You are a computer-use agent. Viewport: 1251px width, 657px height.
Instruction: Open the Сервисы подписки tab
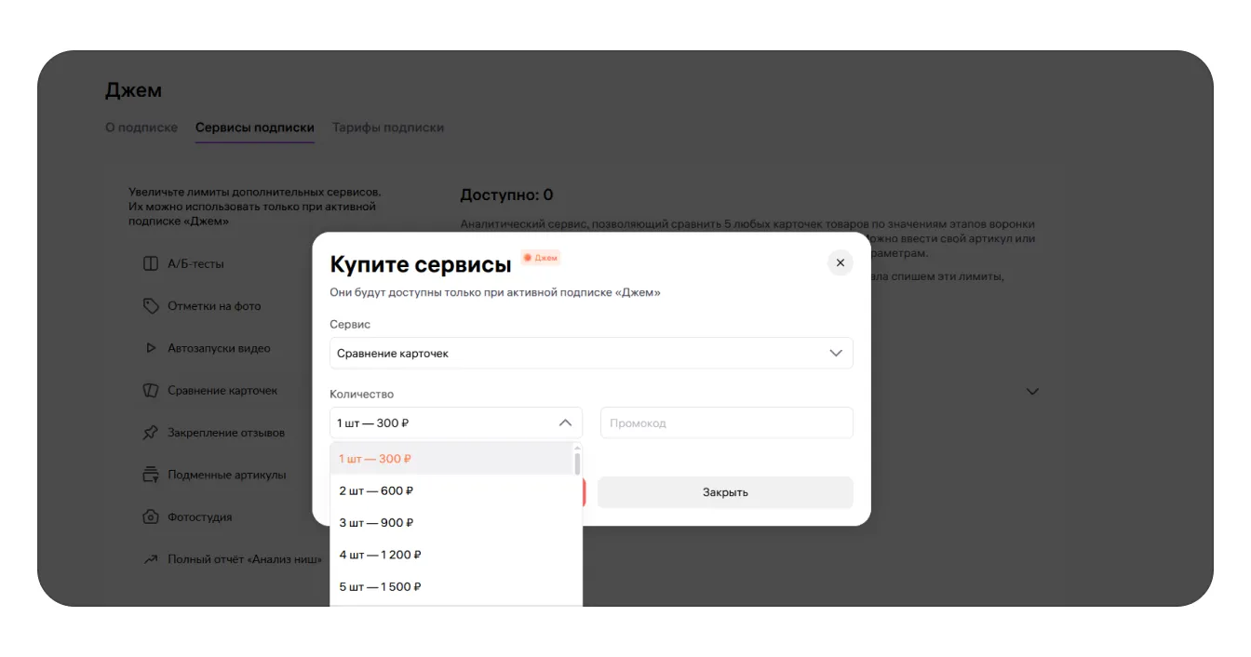tap(255, 127)
